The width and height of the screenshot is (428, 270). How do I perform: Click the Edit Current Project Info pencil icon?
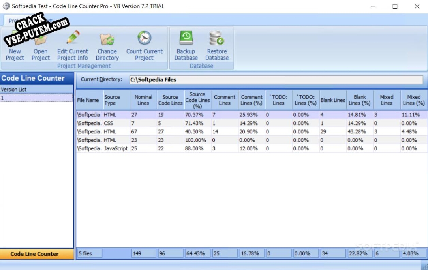(x=73, y=37)
